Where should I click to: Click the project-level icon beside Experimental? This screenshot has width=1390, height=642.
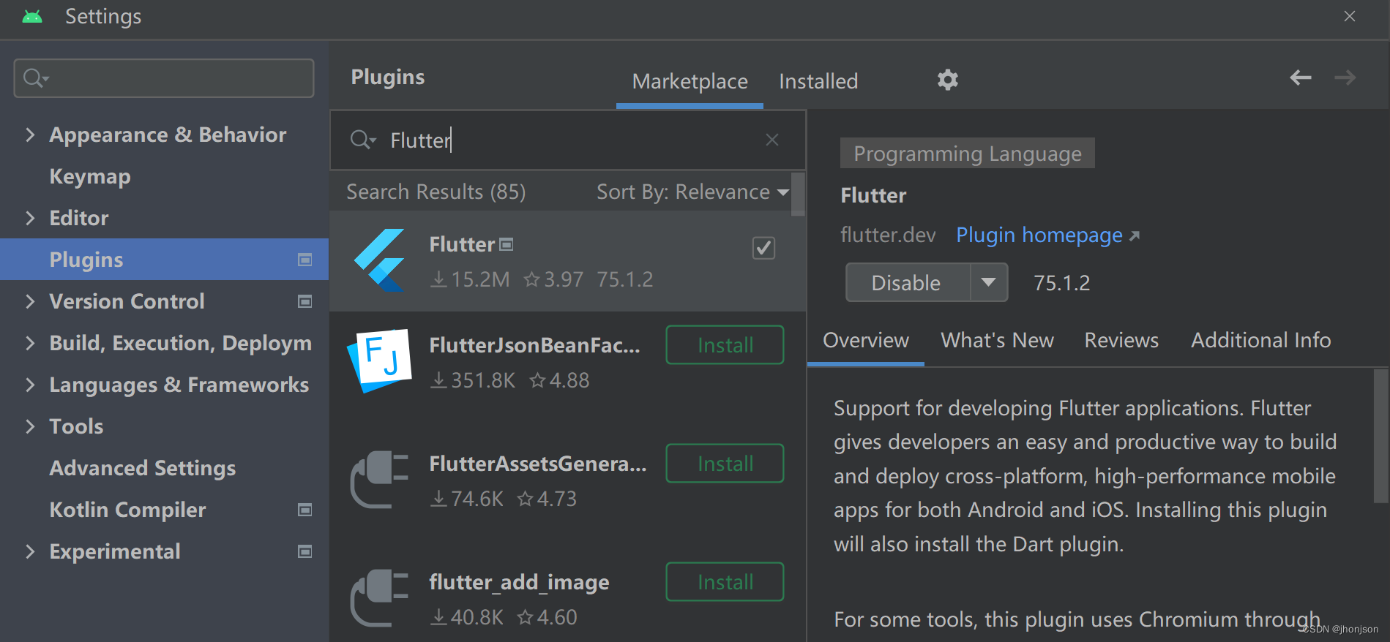pos(305,551)
